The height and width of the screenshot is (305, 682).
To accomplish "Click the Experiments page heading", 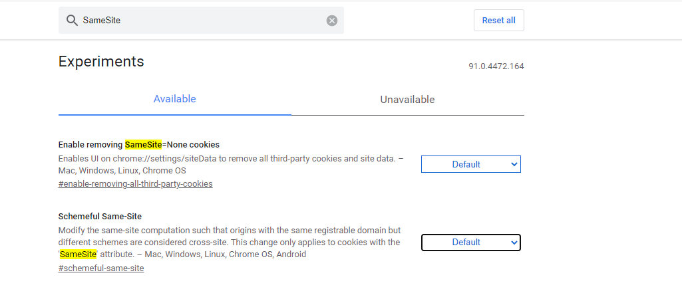I will point(101,62).
